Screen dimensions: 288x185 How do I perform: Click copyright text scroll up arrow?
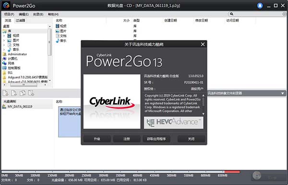click(x=203, y=95)
